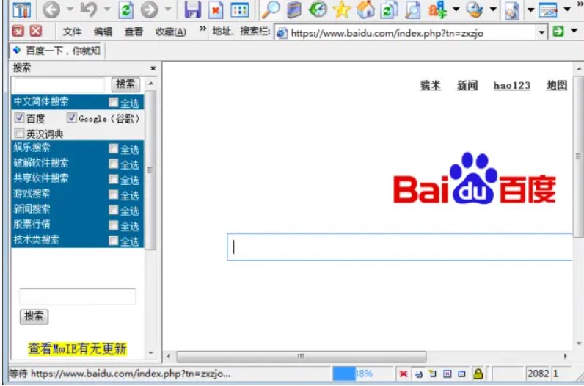The height and width of the screenshot is (386, 584).
Task: Click the forward navigation arrow button
Action: tap(150, 10)
